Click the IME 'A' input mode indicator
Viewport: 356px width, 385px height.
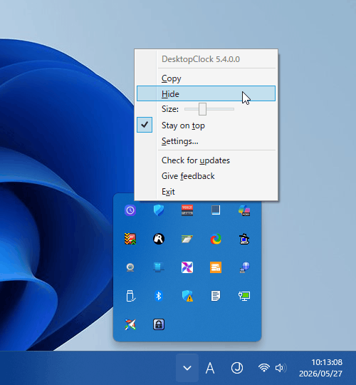tap(210, 368)
